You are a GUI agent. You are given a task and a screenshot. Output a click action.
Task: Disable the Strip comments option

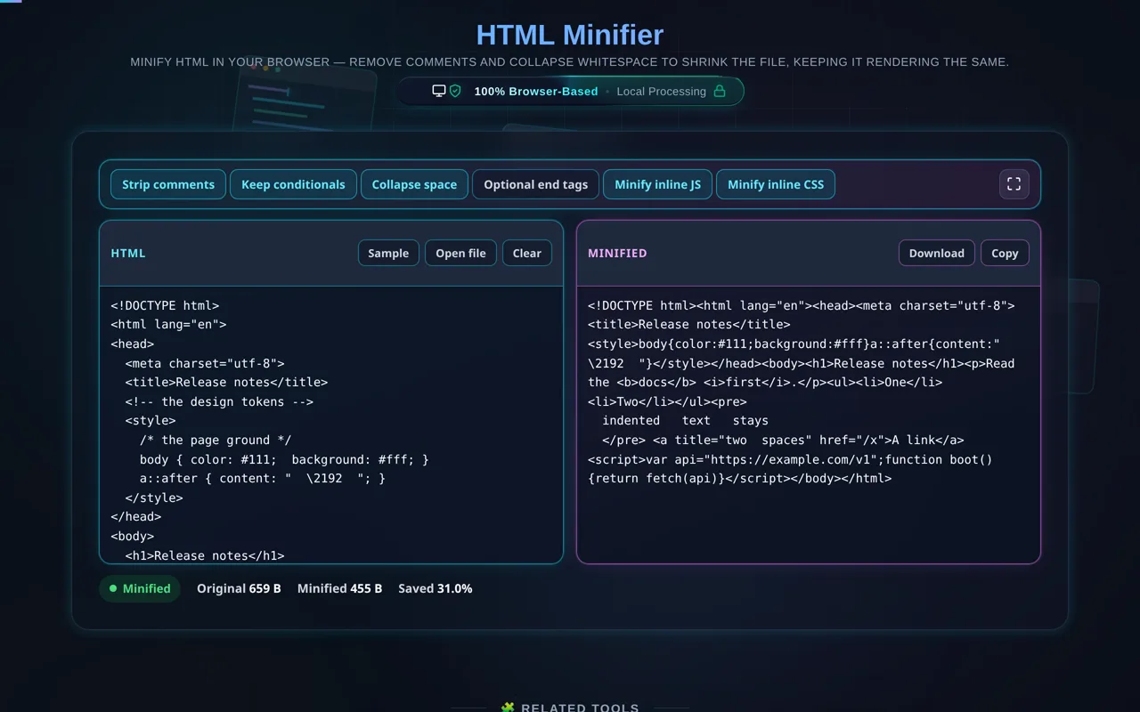coord(168,184)
